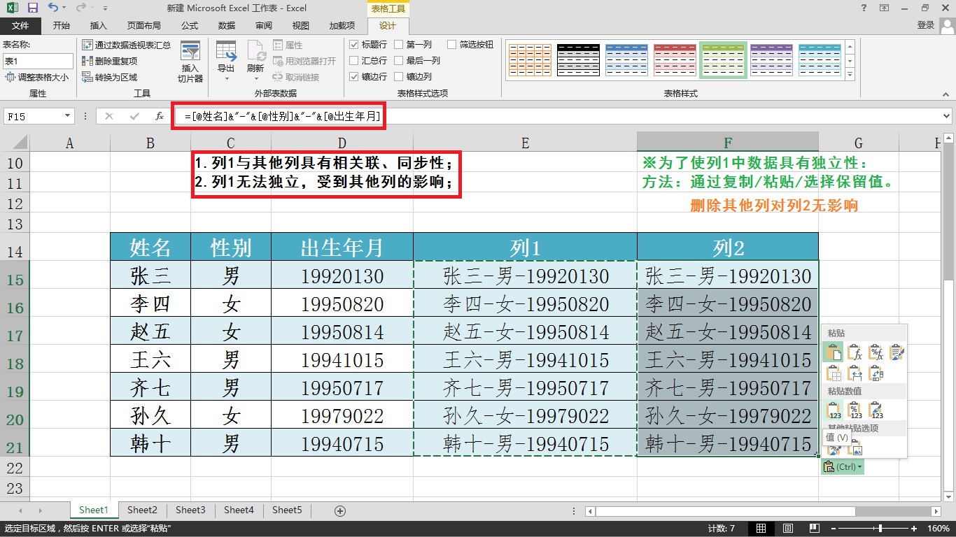The width and height of the screenshot is (956, 537).
Task: Click the Save icon in quick access toolbar
Action: (32, 8)
